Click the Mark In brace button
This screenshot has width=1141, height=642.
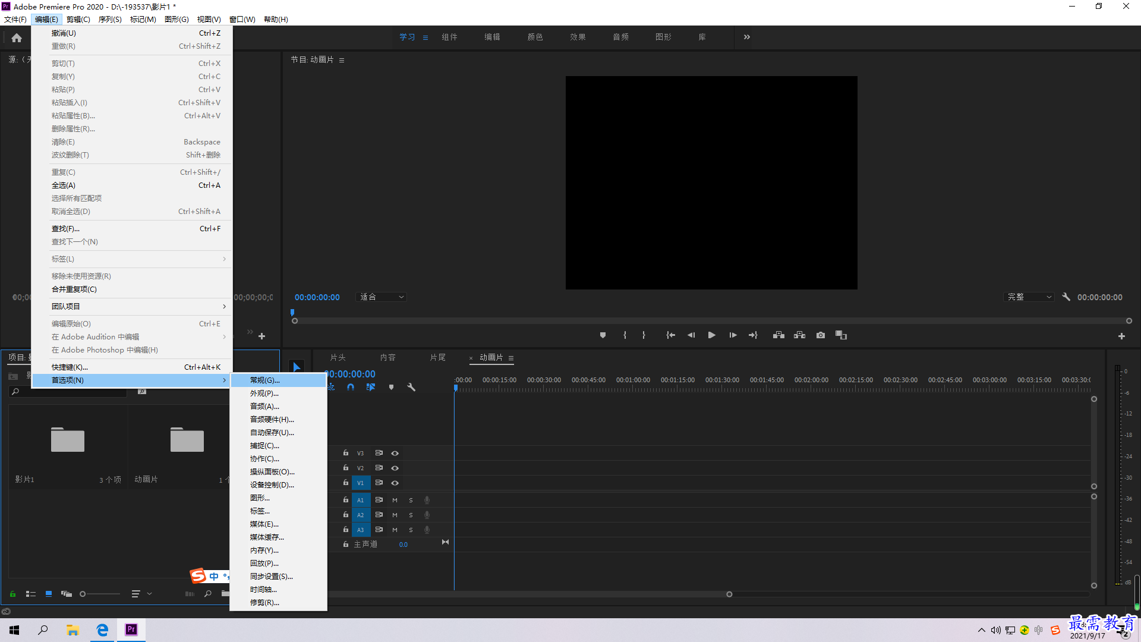tap(625, 335)
